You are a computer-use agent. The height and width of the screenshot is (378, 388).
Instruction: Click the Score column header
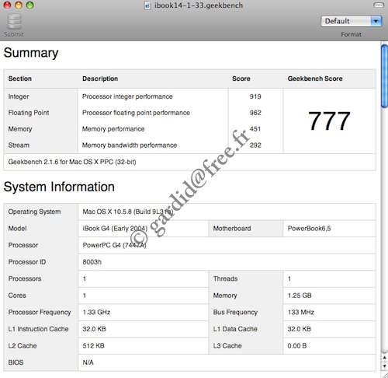point(241,79)
